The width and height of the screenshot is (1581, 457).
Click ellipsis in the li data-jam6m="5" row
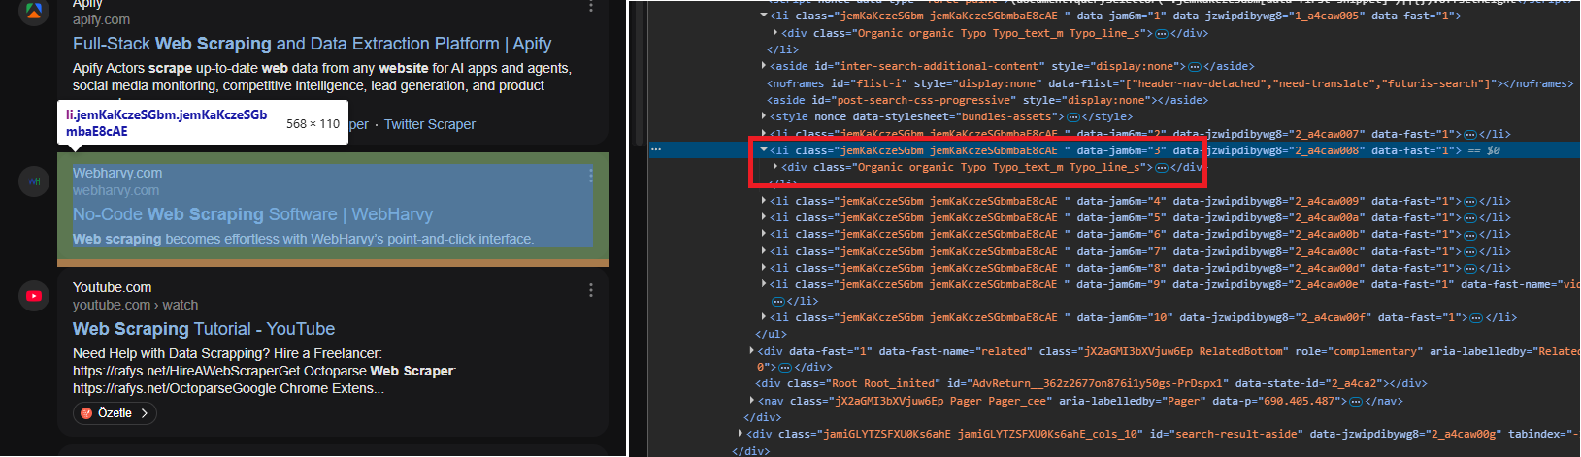(x=1470, y=218)
